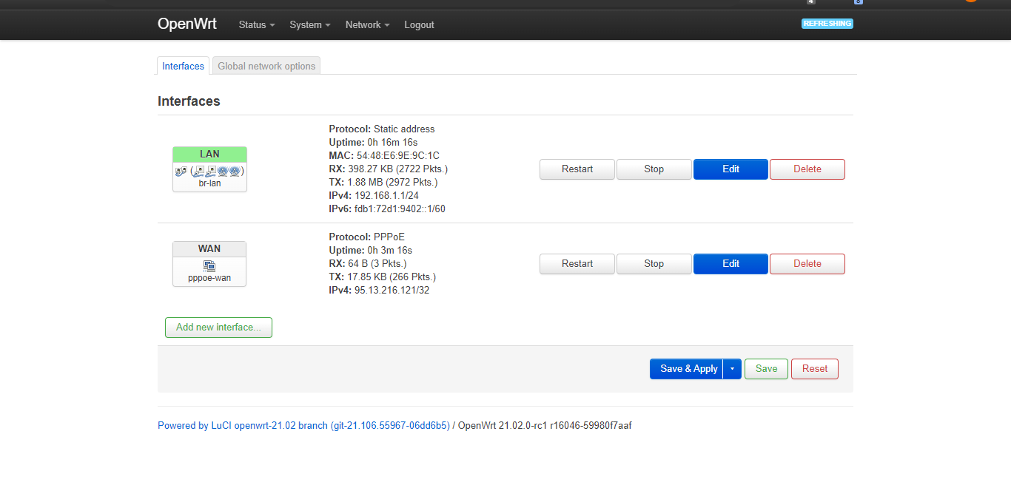Click the LAN uptime 0h 16m 16s
The height and width of the screenshot is (488, 1011).
tap(393, 142)
